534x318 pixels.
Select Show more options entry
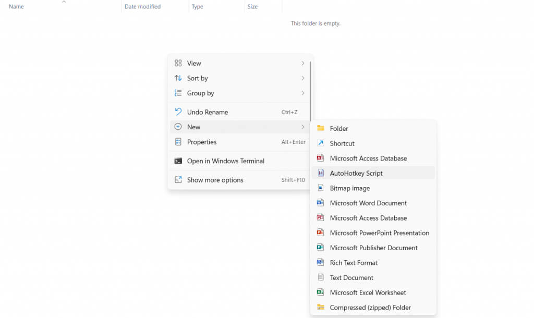pos(215,180)
